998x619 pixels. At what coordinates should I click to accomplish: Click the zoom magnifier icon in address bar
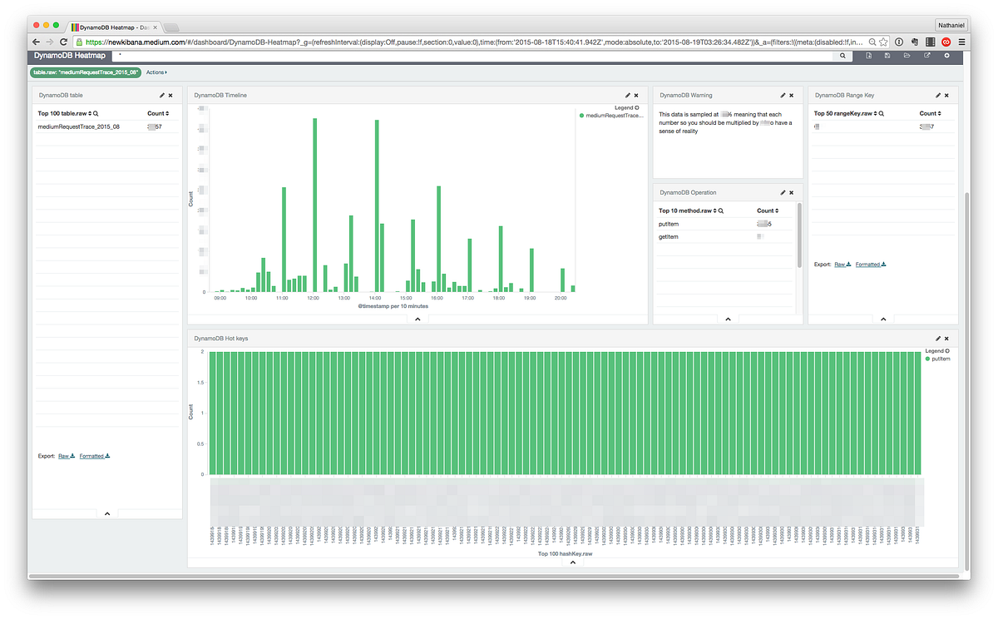(871, 42)
